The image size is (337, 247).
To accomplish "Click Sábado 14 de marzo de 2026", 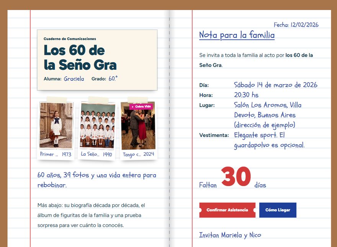I will pyautogui.click(x=275, y=85).
